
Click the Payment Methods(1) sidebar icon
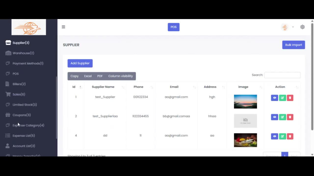point(8,63)
